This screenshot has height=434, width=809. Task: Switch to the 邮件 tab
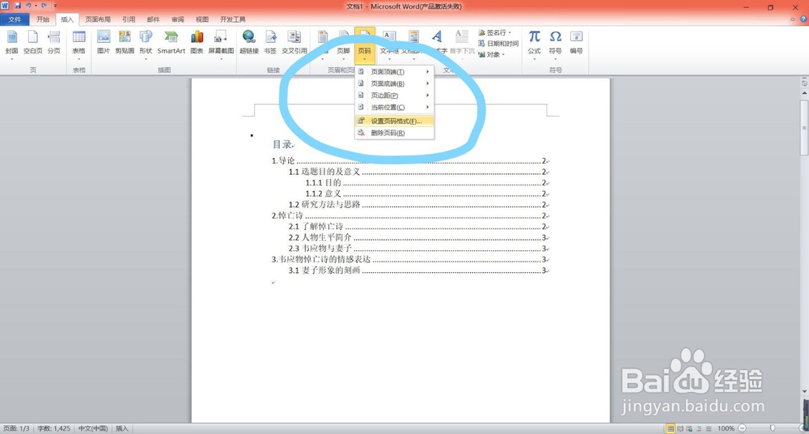[x=153, y=19]
